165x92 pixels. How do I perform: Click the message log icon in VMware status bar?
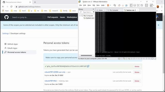(152, 59)
